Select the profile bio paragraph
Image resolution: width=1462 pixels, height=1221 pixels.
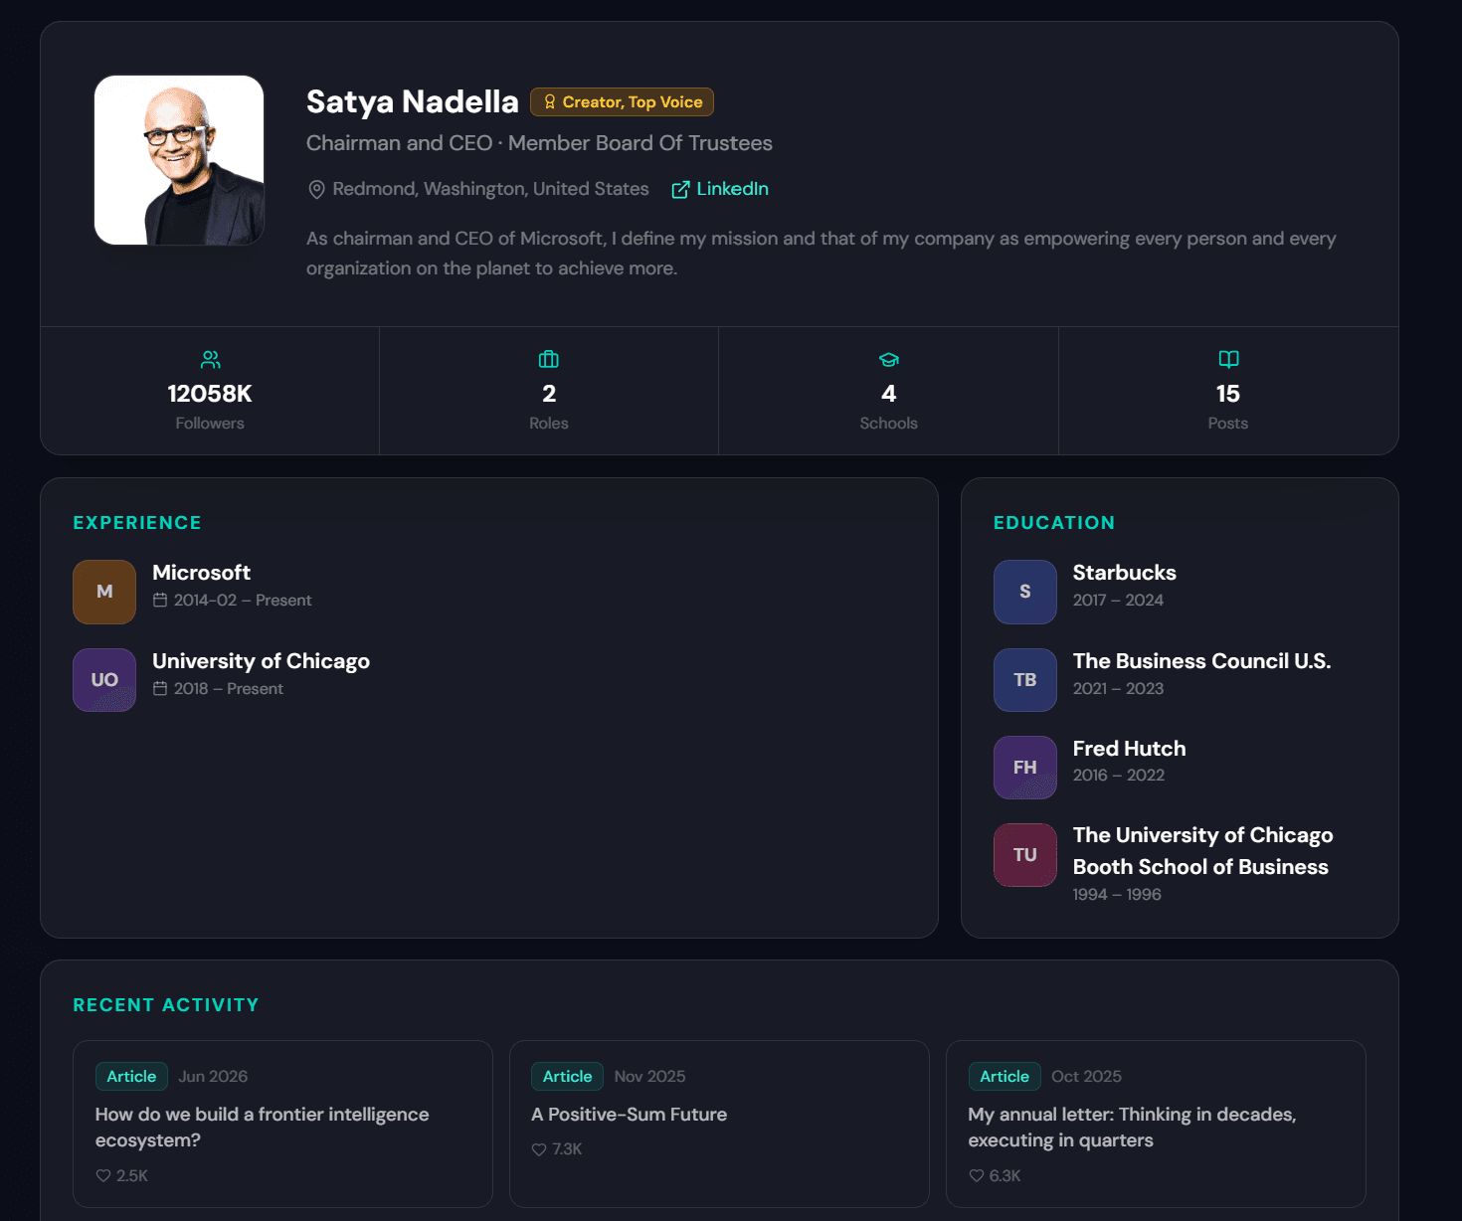pos(822,254)
